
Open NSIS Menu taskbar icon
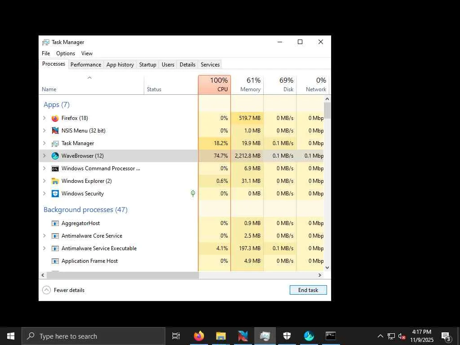243,336
